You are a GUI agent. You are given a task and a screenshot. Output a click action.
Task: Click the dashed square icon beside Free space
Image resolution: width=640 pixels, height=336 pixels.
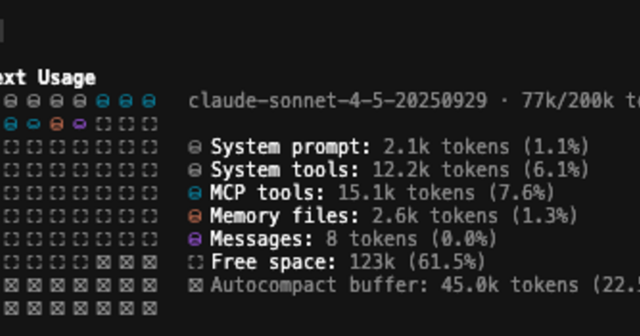point(195,262)
